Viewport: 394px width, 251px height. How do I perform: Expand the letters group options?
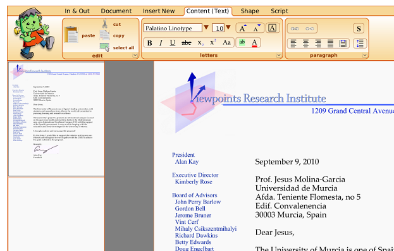point(279,55)
